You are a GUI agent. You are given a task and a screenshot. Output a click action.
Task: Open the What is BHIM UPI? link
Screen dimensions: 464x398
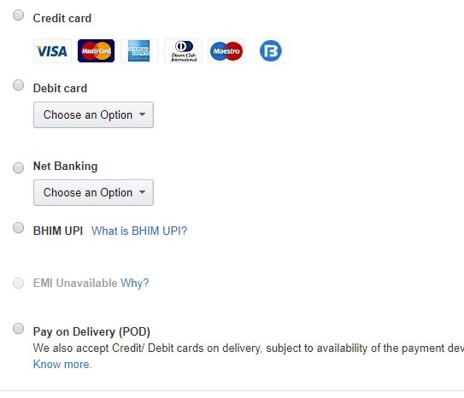139,231
